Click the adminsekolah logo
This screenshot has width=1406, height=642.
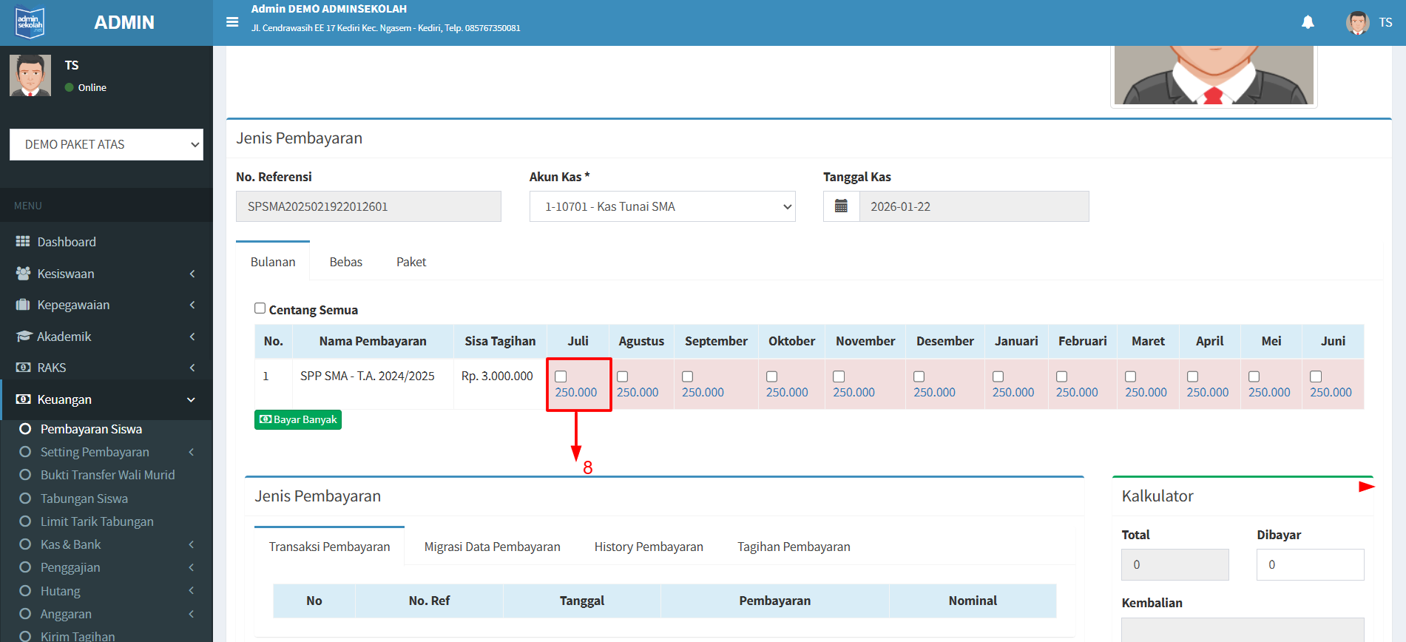30,23
